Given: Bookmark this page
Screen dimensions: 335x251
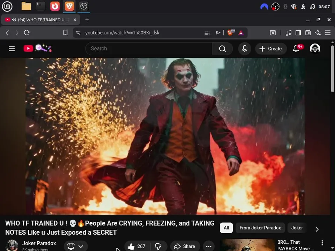Looking at the screenshot, I should 65,33.
